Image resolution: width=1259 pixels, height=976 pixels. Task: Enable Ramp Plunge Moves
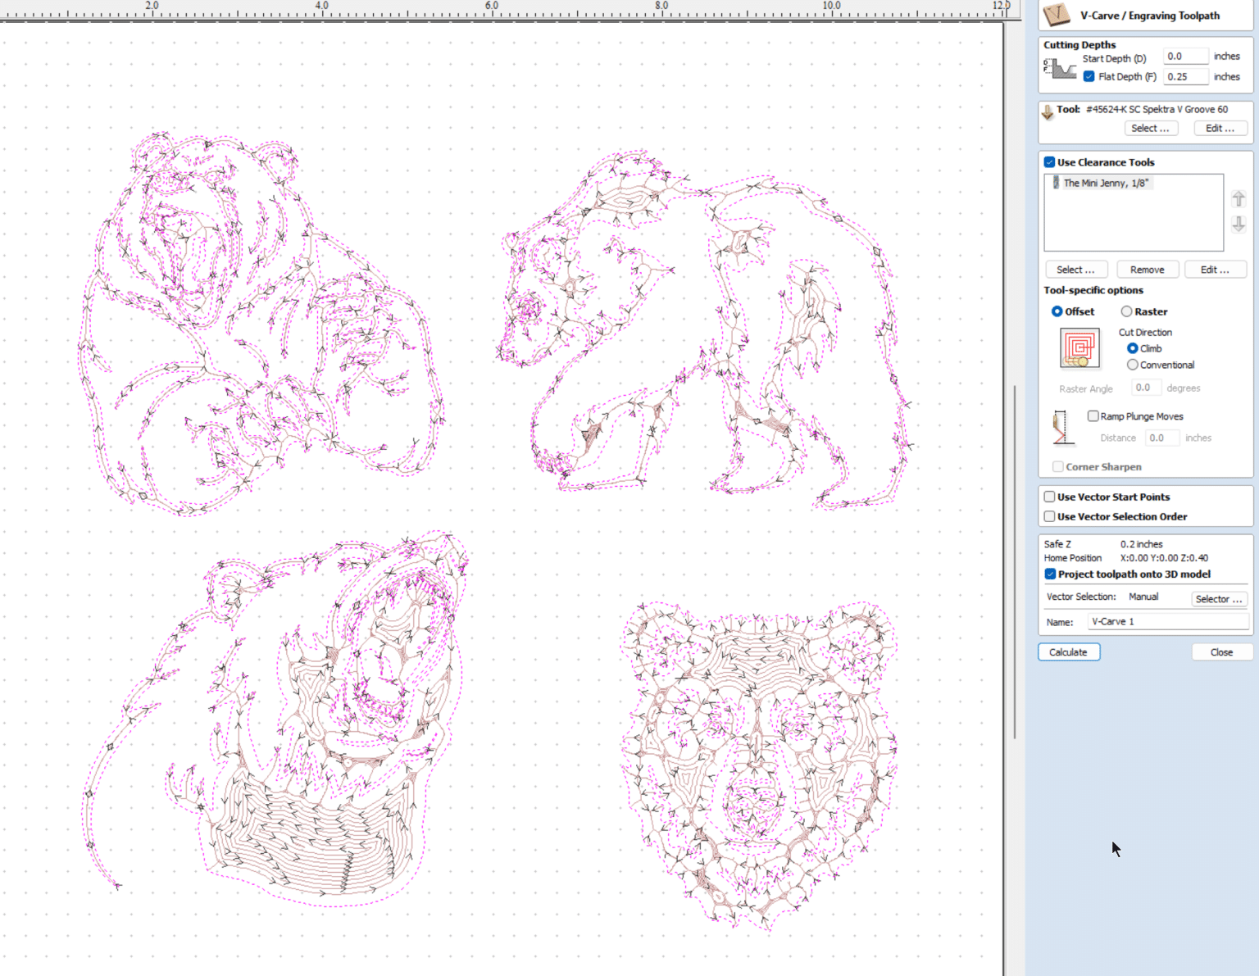[x=1093, y=416]
